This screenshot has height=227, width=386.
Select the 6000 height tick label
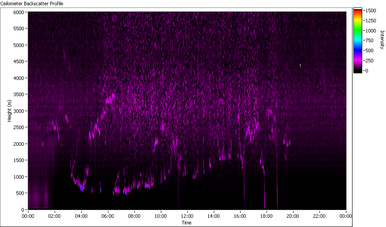click(x=19, y=12)
